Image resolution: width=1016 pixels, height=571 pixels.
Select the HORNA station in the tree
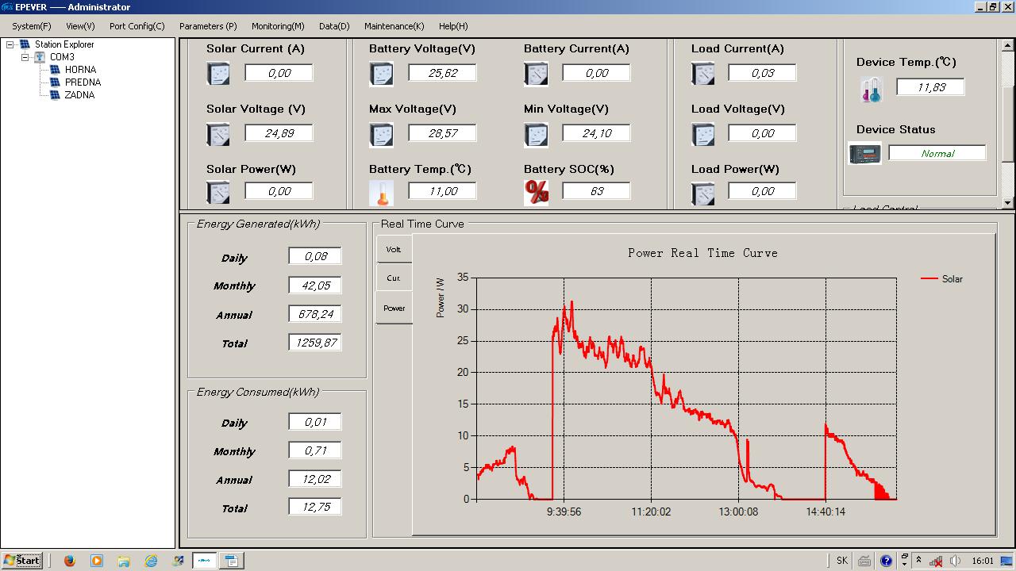tap(80, 70)
